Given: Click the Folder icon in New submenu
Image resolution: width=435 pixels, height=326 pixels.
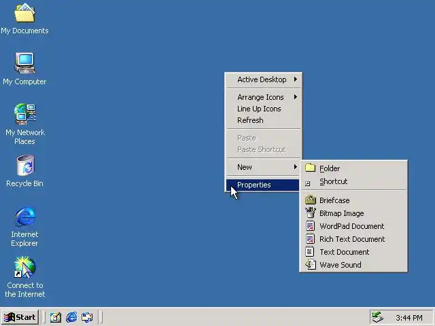Looking at the screenshot, I should 310,168.
